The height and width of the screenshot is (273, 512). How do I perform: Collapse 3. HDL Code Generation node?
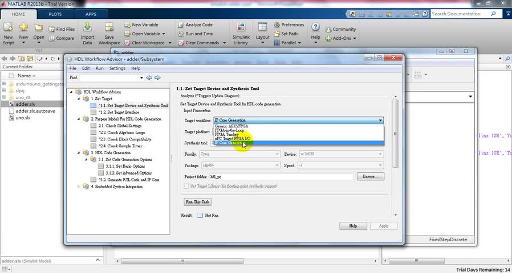tap(79, 153)
